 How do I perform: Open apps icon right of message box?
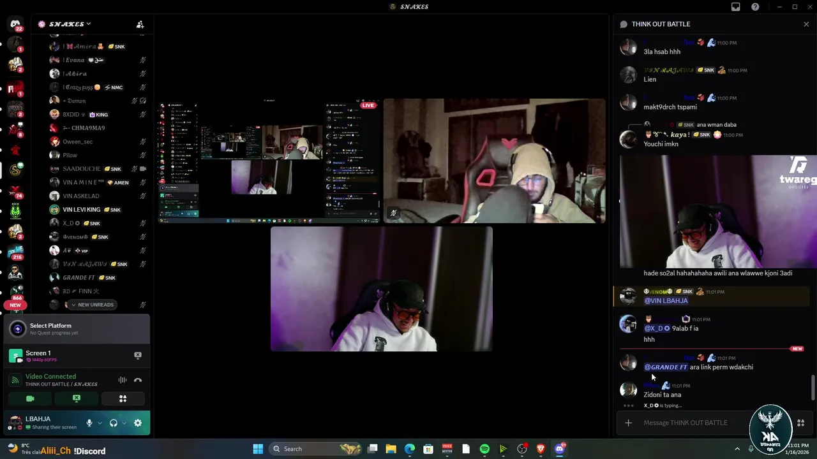[x=800, y=423]
